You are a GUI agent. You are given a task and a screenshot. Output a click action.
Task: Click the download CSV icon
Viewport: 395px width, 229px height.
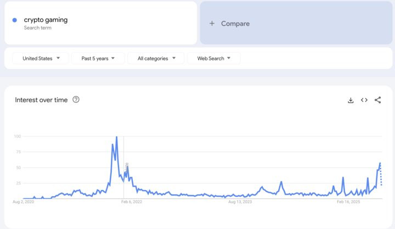(351, 100)
